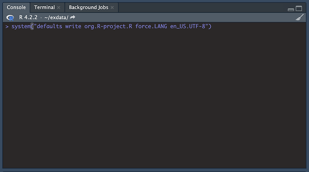Click the ~/exdata/ working directory path

[56, 18]
